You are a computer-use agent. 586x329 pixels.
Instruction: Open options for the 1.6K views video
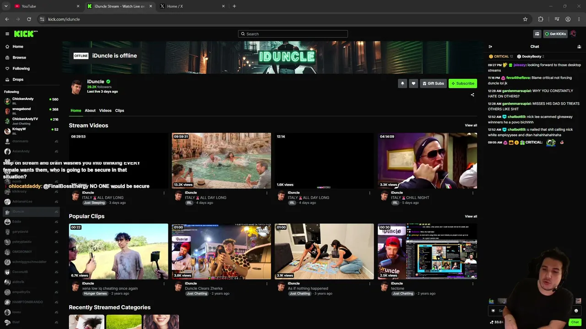(369, 193)
